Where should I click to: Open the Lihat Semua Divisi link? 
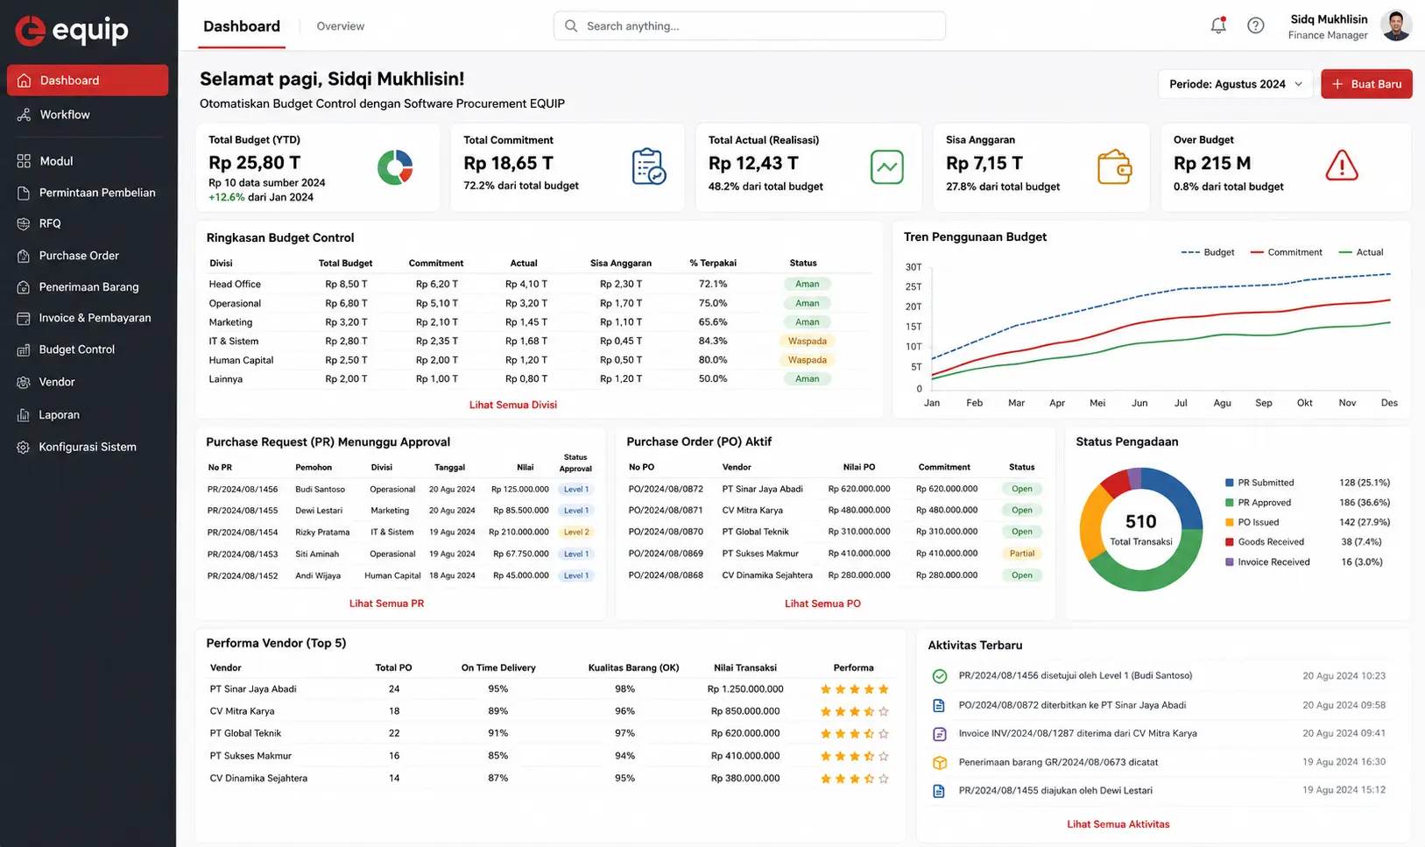pyautogui.click(x=513, y=405)
